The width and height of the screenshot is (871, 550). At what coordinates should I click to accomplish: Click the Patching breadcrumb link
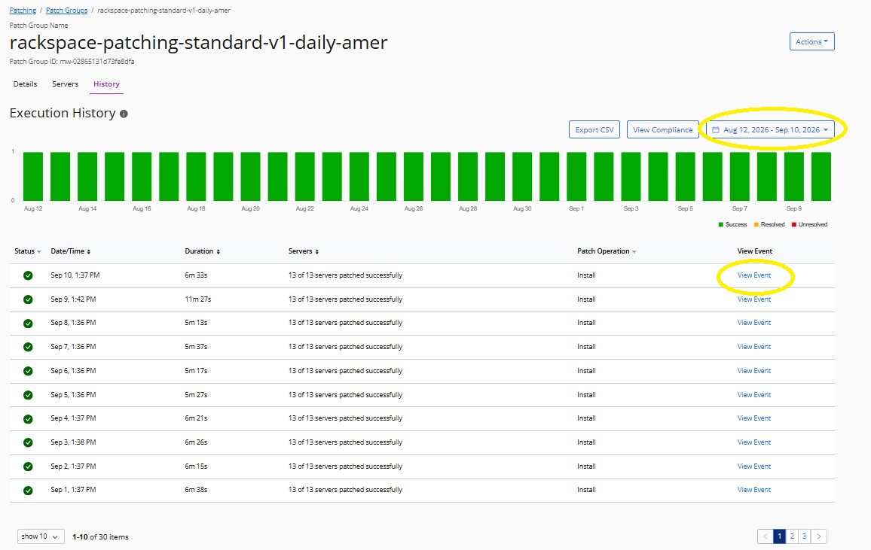click(23, 11)
